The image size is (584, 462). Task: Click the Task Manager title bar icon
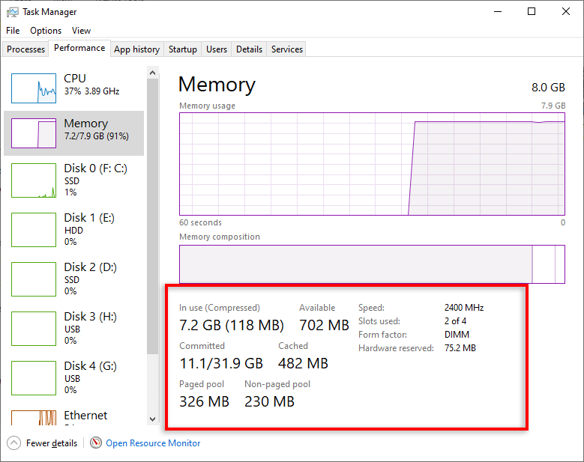(13, 12)
